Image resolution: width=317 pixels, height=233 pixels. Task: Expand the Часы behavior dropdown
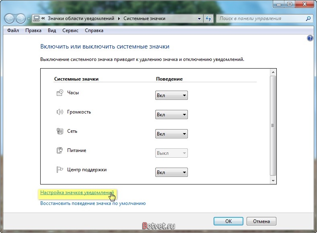pyautogui.click(x=171, y=95)
